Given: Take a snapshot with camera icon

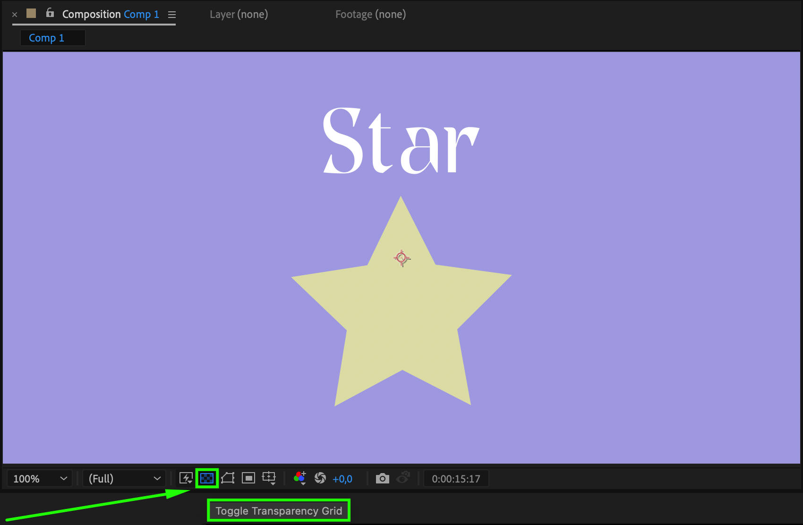Looking at the screenshot, I should tap(382, 478).
